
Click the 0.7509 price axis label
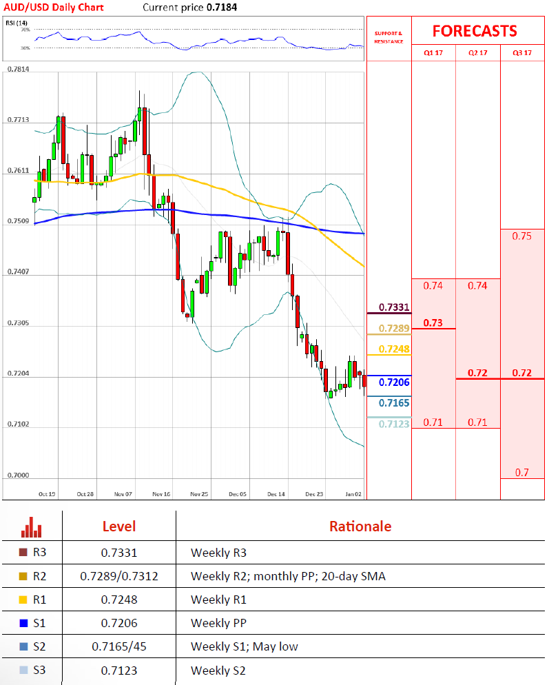tap(19, 221)
